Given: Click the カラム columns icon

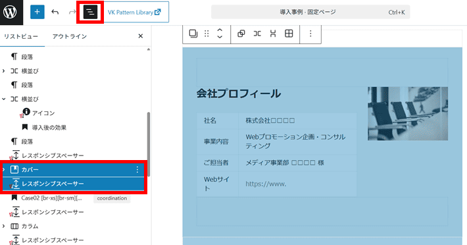Looking at the screenshot, I should [x=14, y=226].
